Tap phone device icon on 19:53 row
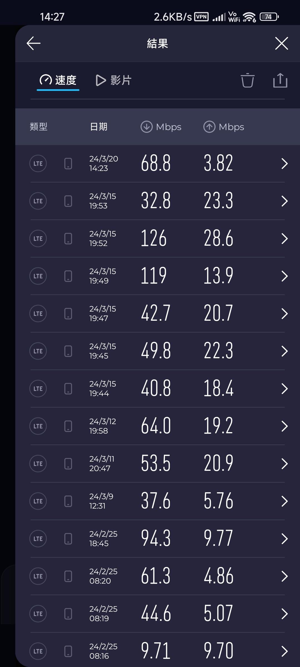Viewport: 300px width, 667px height. (68, 201)
